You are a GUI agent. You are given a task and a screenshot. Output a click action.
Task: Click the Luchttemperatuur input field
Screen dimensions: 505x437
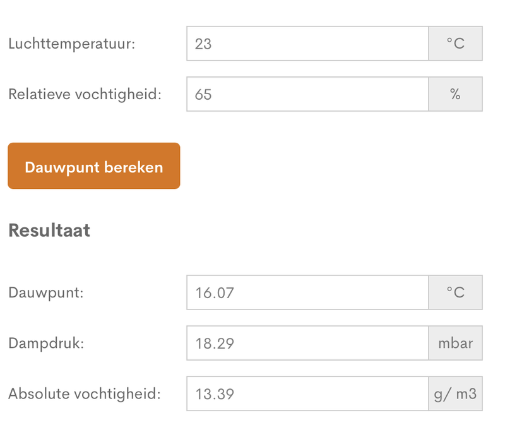pos(307,44)
